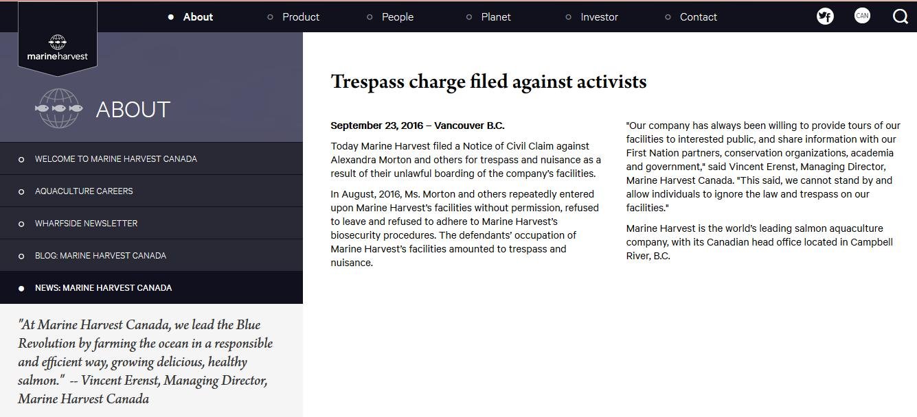Click the large ABOUT section heading

click(x=133, y=110)
